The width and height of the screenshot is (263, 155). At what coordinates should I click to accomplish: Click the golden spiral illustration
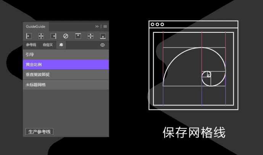tap(194, 67)
